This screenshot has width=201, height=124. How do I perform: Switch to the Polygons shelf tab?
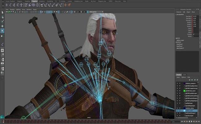pyautogui.click(x=20, y=1)
